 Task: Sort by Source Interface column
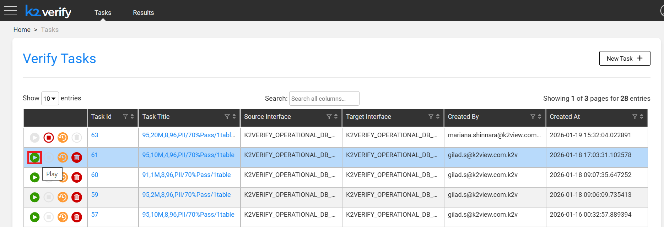pos(336,117)
